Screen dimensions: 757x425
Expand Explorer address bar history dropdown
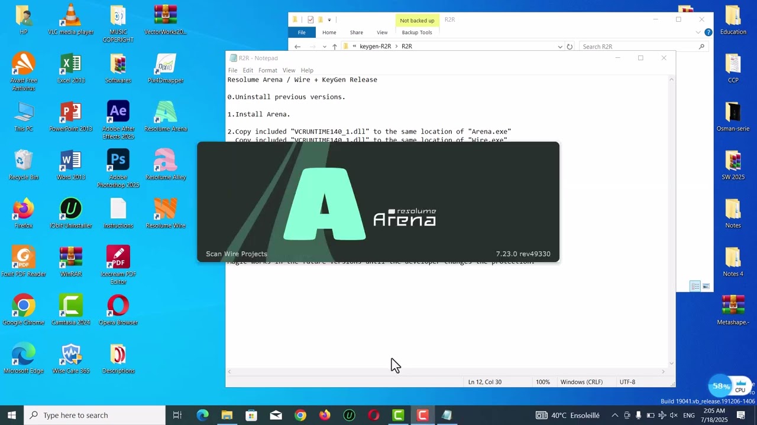pyautogui.click(x=560, y=47)
